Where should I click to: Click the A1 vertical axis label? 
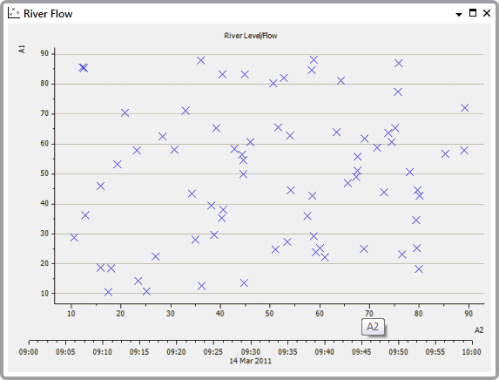(x=22, y=49)
